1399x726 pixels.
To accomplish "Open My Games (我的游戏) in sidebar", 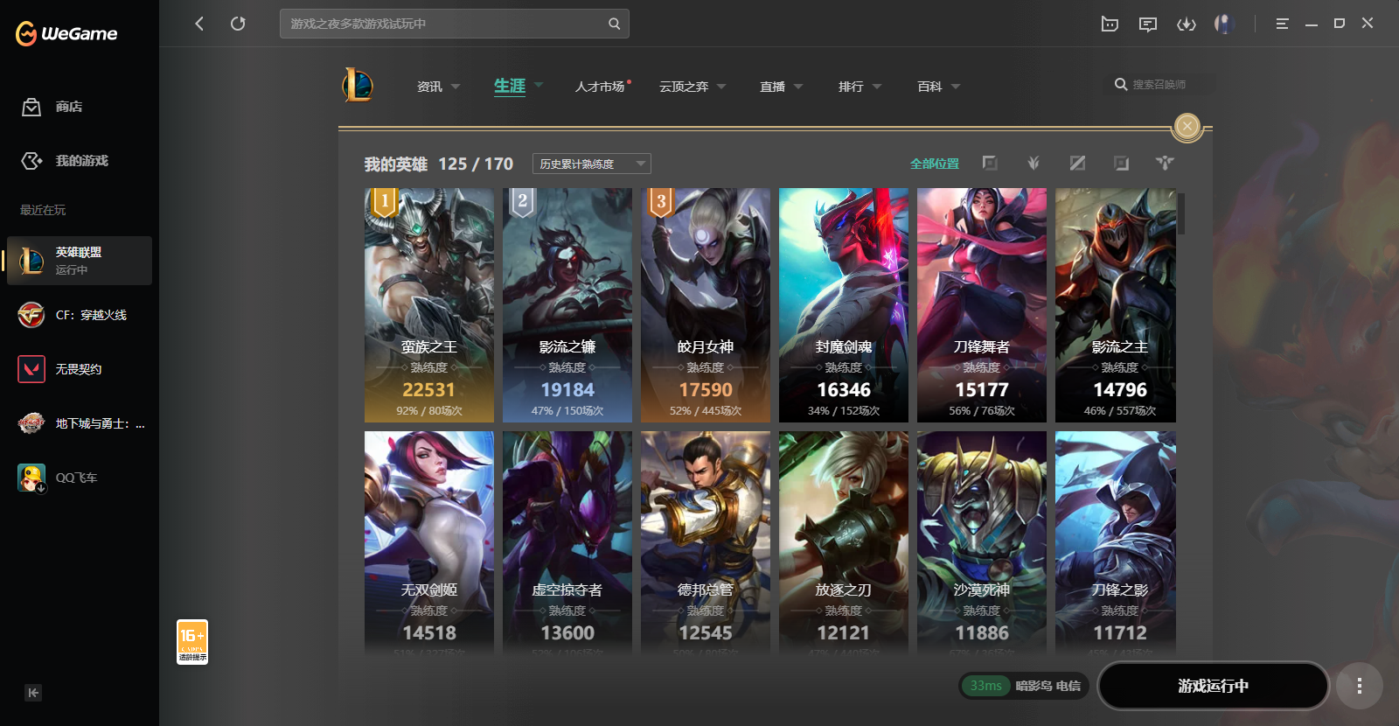I will click(x=65, y=161).
